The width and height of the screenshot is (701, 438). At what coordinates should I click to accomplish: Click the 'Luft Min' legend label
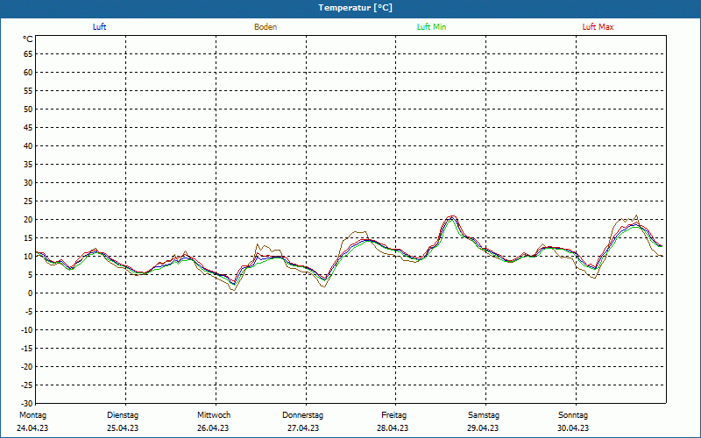point(431,27)
